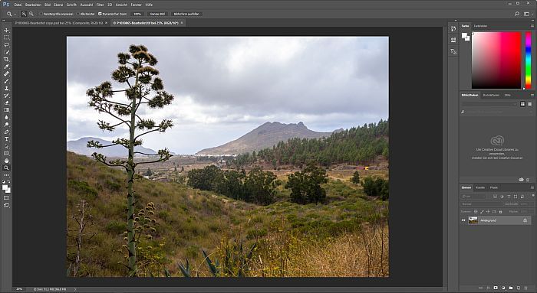Select the Blur tool

(6, 117)
